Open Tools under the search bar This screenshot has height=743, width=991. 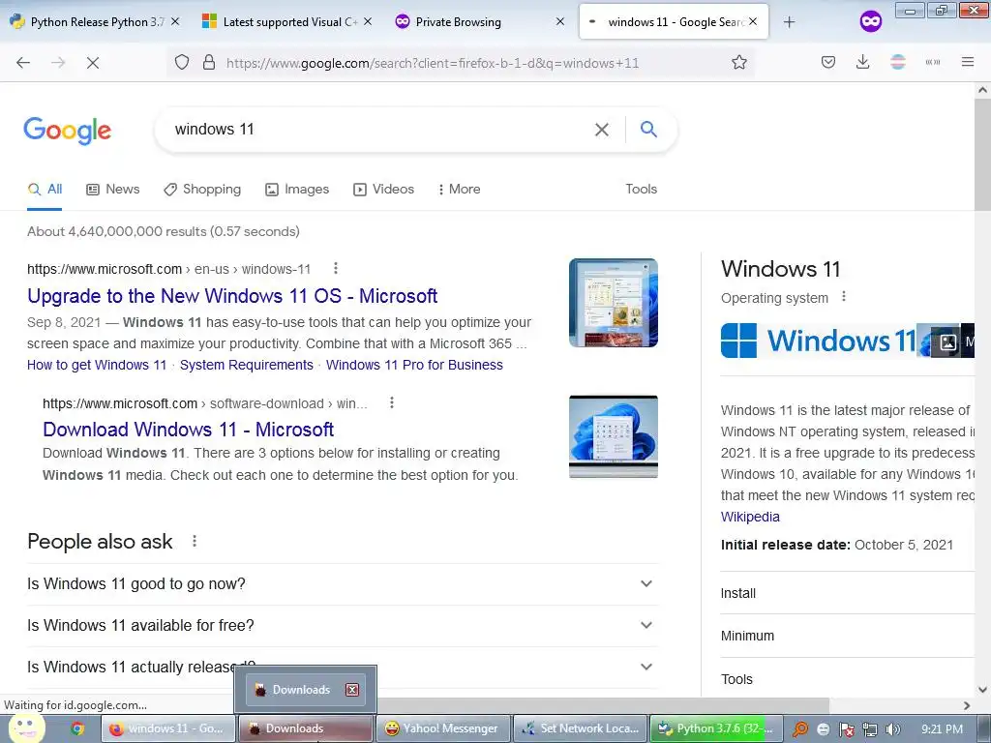point(641,189)
